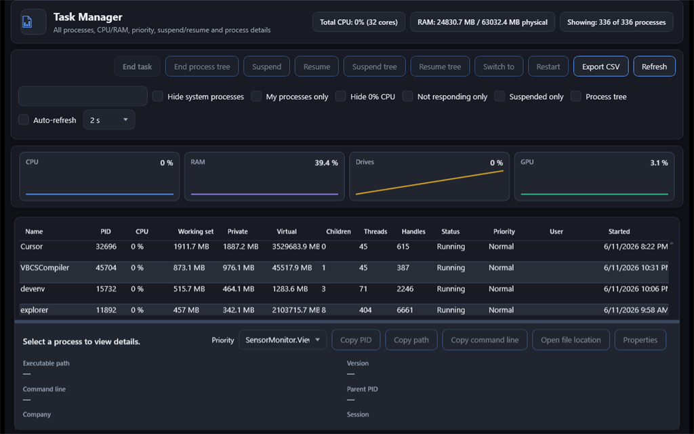694x434 pixels.
Task: Refresh the process list
Action: point(654,66)
